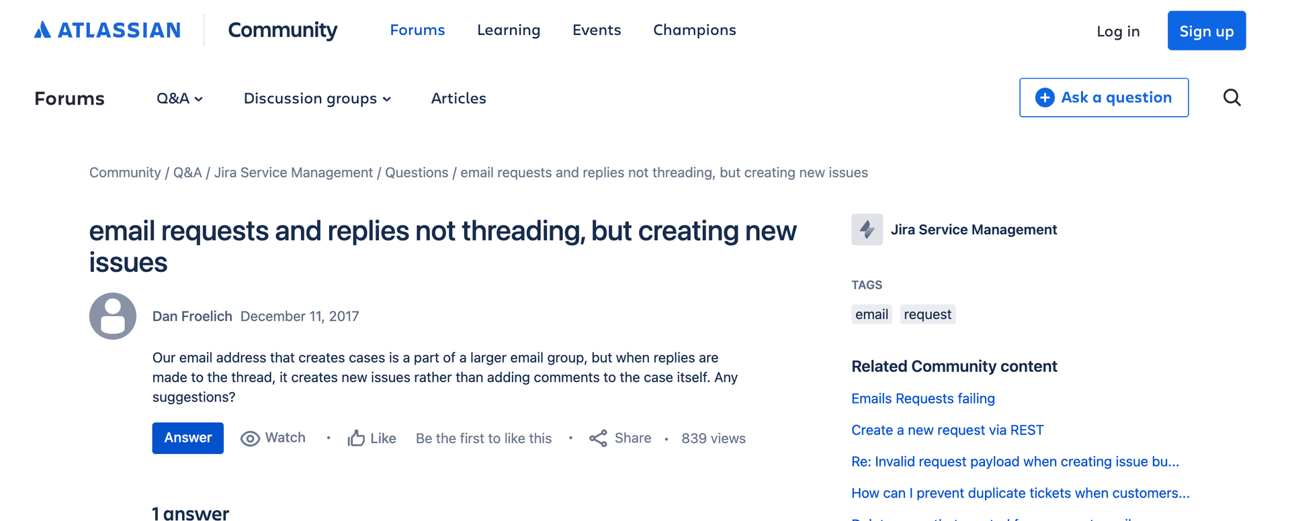This screenshot has height=521, width=1290.
Task: Open the Champions menu item
Action: tap(695, 30)
